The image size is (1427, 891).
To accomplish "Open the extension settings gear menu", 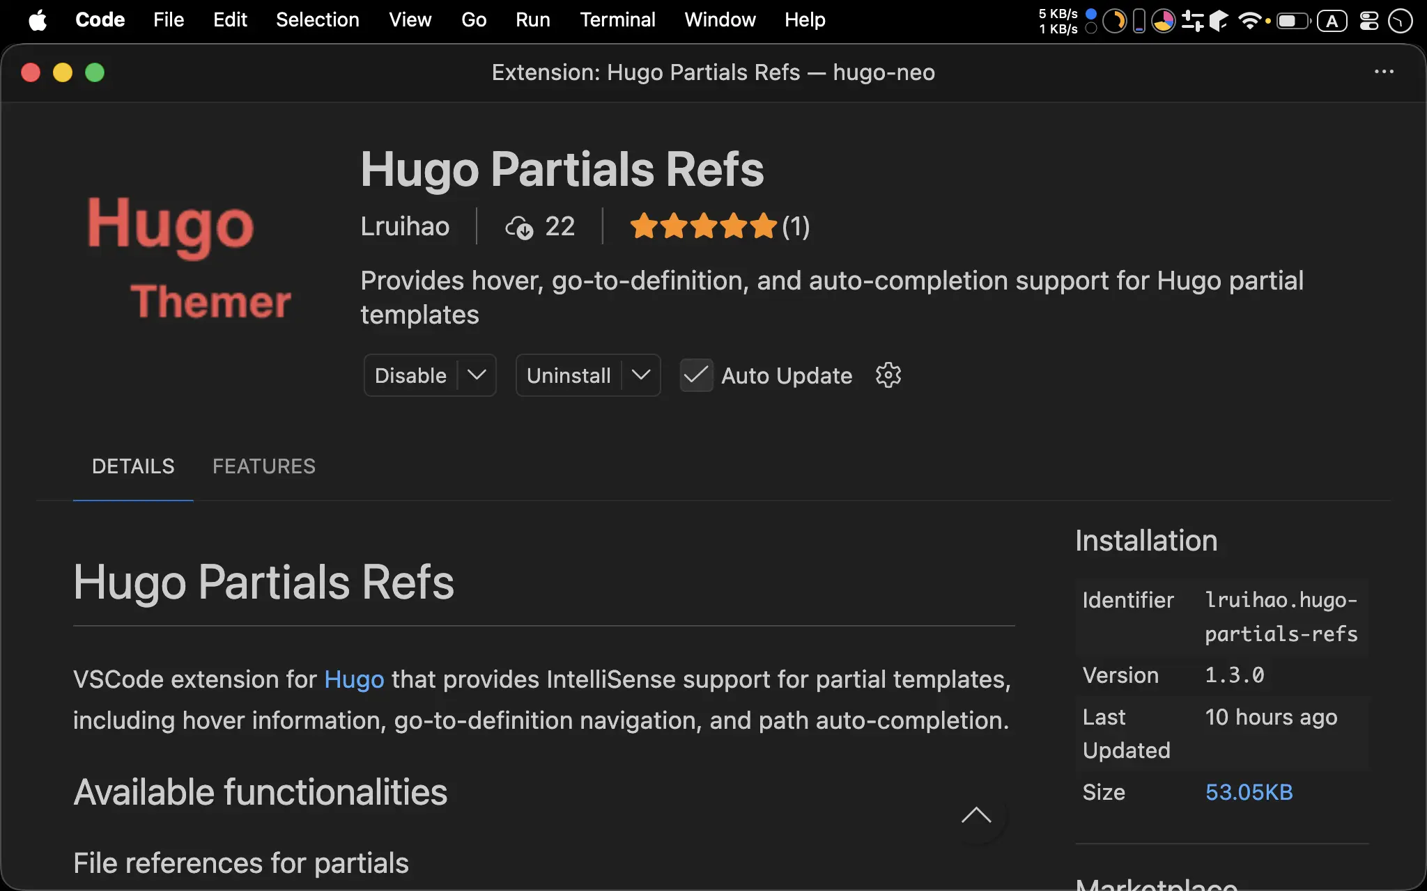I will point(888,375).
